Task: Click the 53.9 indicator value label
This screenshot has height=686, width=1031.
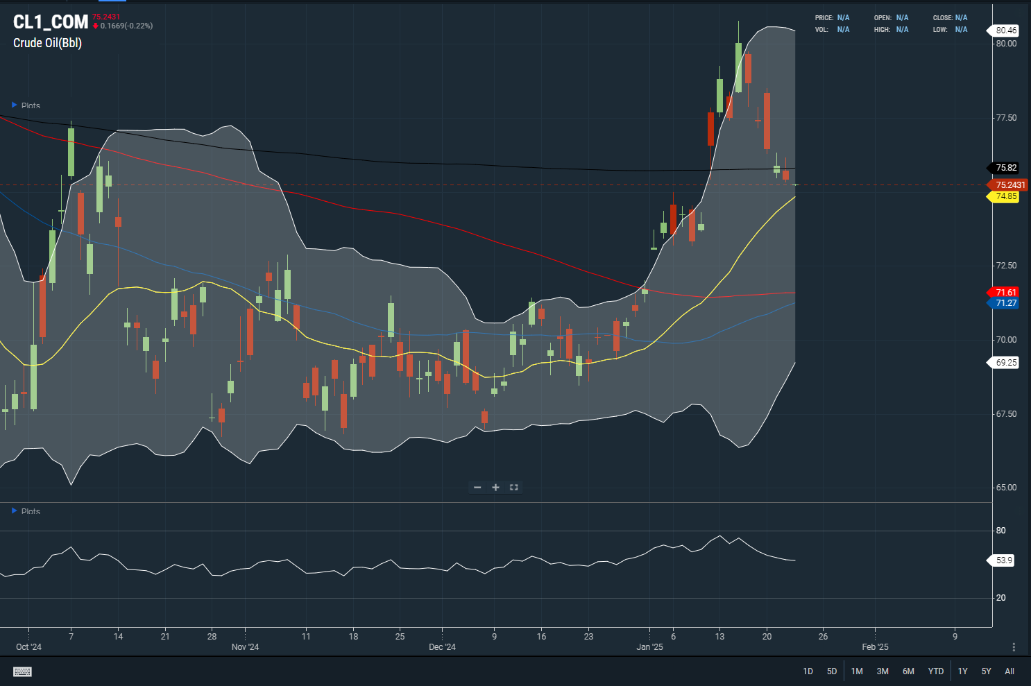Action: (1003, 560)
